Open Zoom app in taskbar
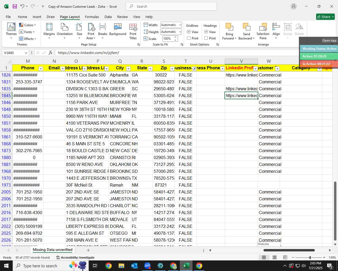Image resolution: width=338 pixels, height=271 pixels. pos(147,266)
